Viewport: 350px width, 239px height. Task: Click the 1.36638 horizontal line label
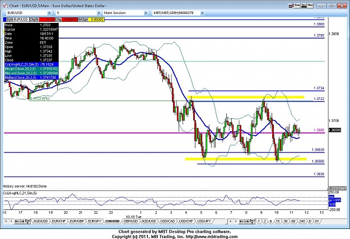(318, 150)
